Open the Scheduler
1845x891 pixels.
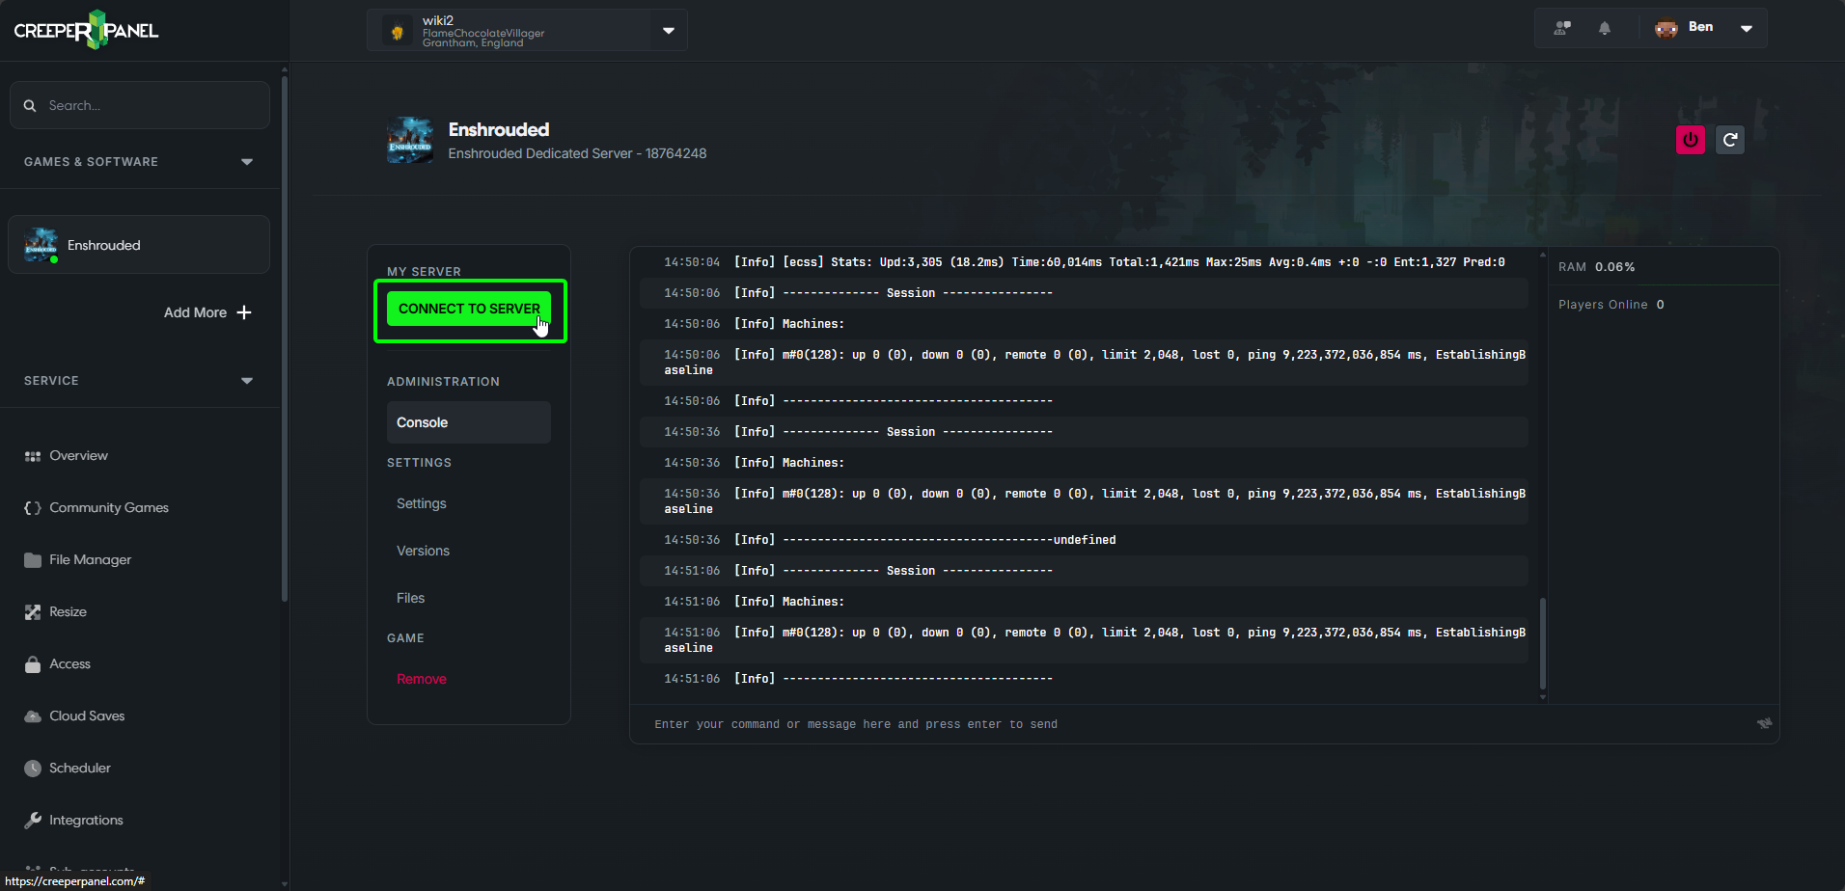(80, 769)
